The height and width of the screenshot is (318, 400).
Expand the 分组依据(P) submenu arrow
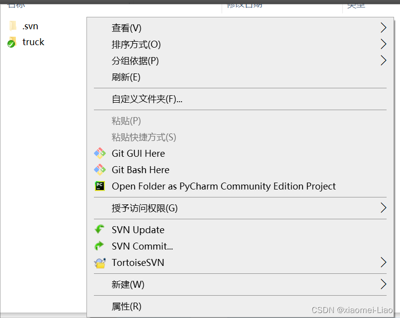[383, 61]
